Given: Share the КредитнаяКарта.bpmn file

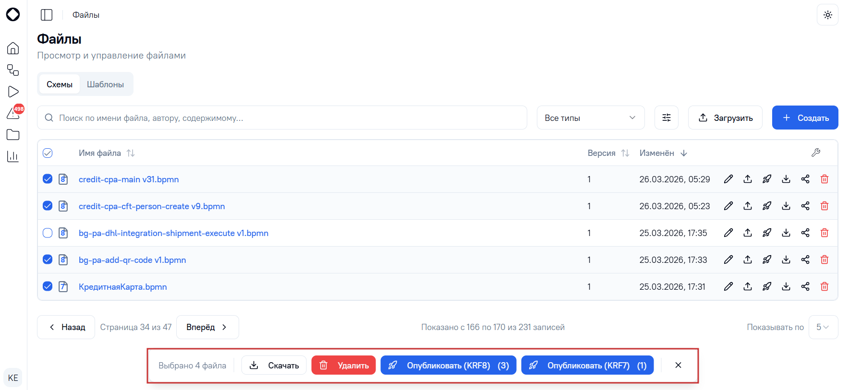Looking at the screenshot, I should (805, 286).
